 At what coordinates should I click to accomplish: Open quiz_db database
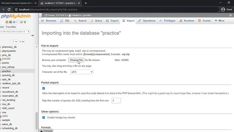pos(6,80)
